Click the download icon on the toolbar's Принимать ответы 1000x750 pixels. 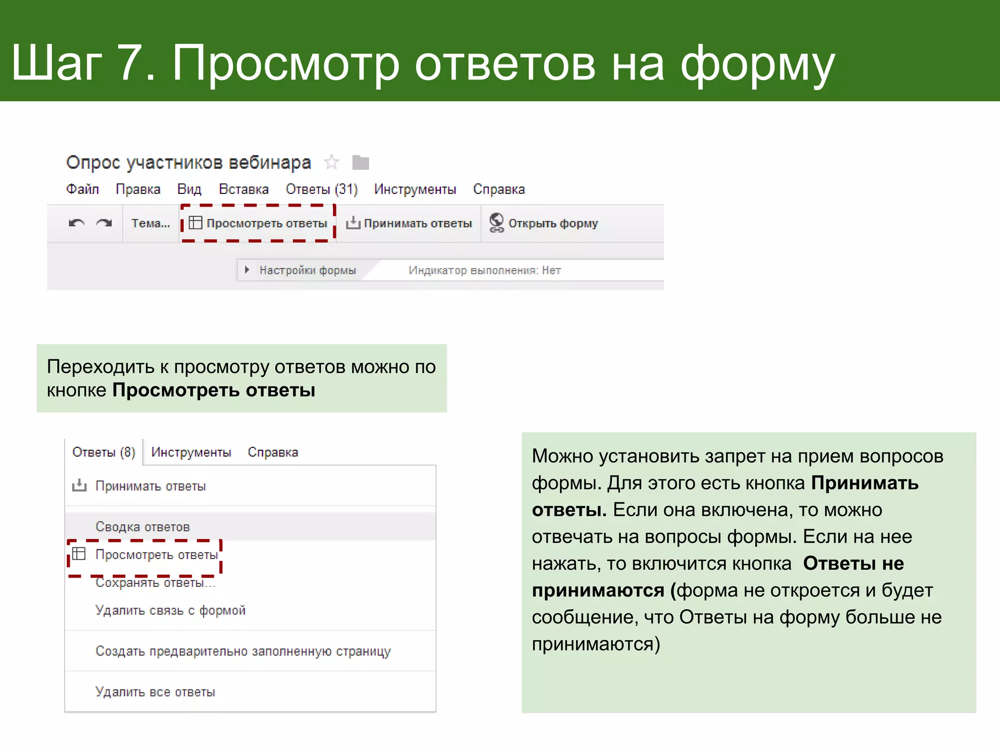(353, 223)
